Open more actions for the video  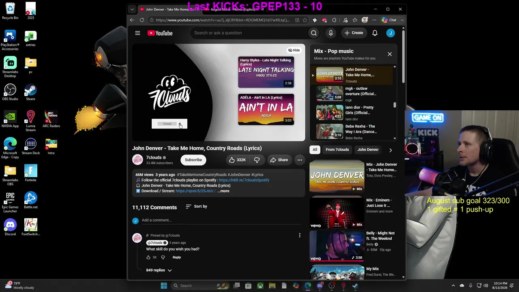tap(300, 160)
